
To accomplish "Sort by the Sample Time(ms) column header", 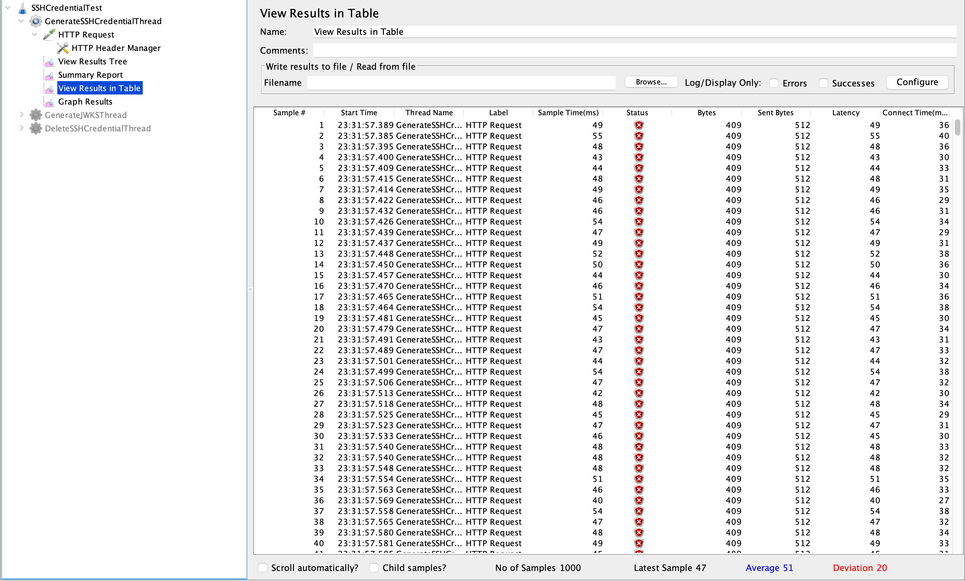I will point(568,113).
